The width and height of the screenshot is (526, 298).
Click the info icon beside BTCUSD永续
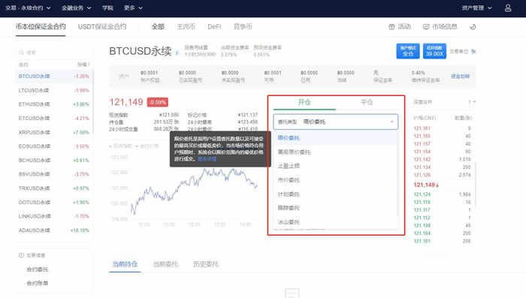[177, 53]
